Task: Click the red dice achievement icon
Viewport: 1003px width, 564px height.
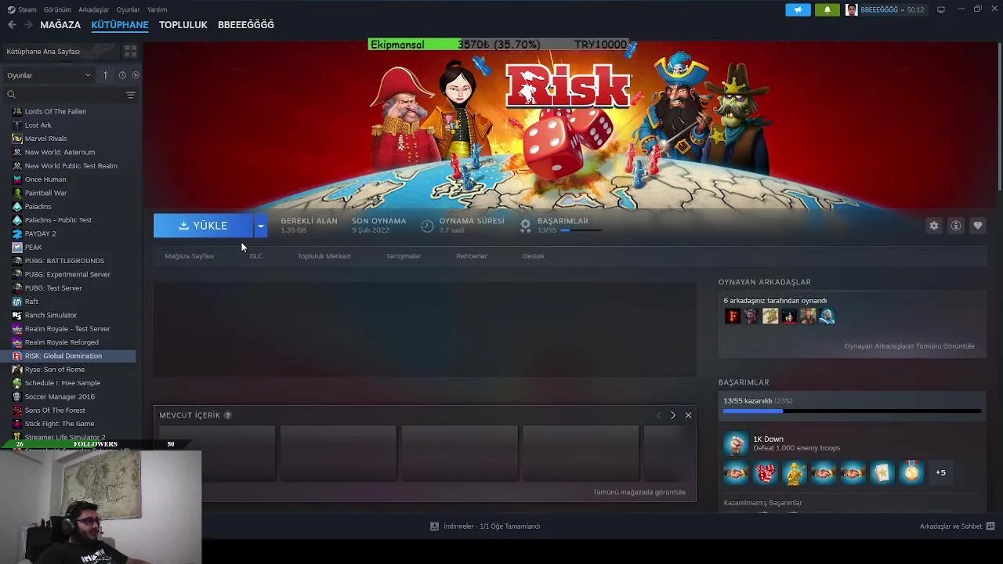Action: [765, 472]
